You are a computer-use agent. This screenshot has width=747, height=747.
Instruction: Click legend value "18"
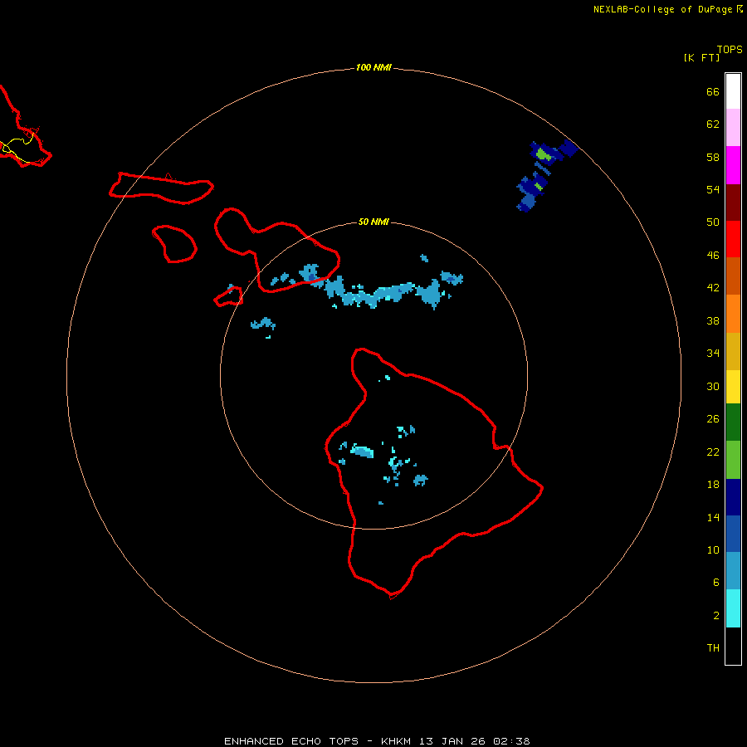pyautogui.click(x=713, y=485)
